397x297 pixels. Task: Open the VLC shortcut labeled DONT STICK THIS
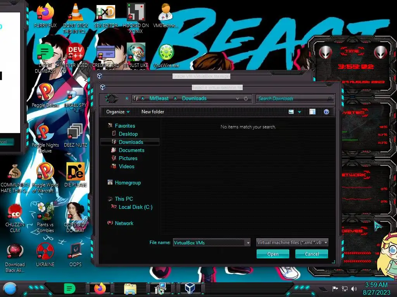click(x=76, y=18)
